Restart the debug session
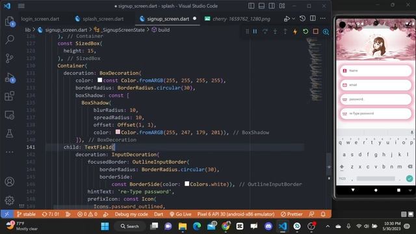416x234 pixels. click(305, 32)
